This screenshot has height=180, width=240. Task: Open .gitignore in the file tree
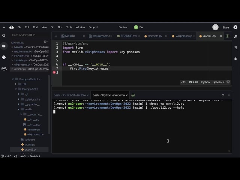[30, 139]
